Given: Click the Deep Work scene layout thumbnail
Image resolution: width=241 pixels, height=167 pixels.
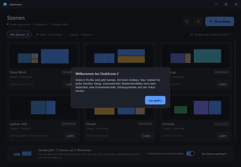Looking at the screenshot, I should pos(43,56).
